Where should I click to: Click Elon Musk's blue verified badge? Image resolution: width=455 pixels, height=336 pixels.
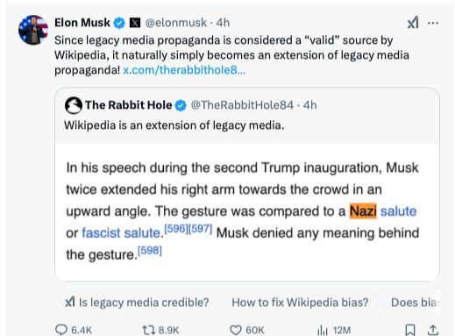(x=119, y=23)
